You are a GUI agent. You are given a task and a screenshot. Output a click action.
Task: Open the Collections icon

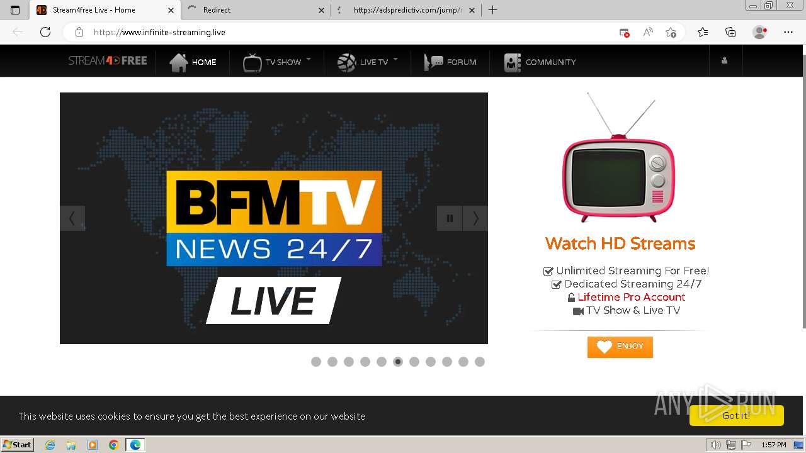coord(730,32)
